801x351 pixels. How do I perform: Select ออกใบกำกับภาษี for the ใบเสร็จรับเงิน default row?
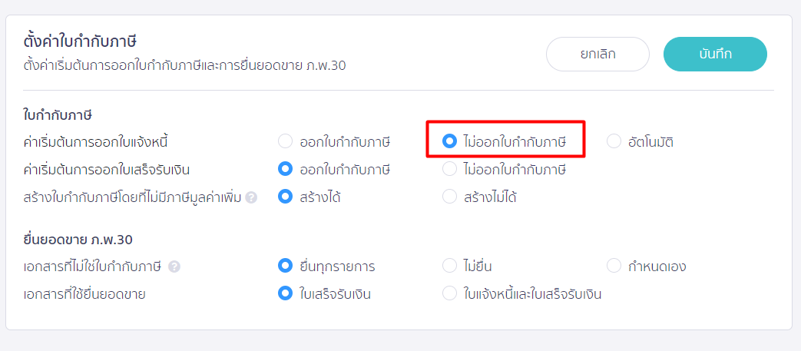click(x=286, y=169)
